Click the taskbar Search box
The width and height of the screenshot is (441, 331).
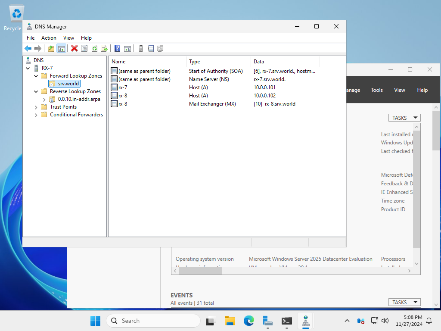coord(153,321)
